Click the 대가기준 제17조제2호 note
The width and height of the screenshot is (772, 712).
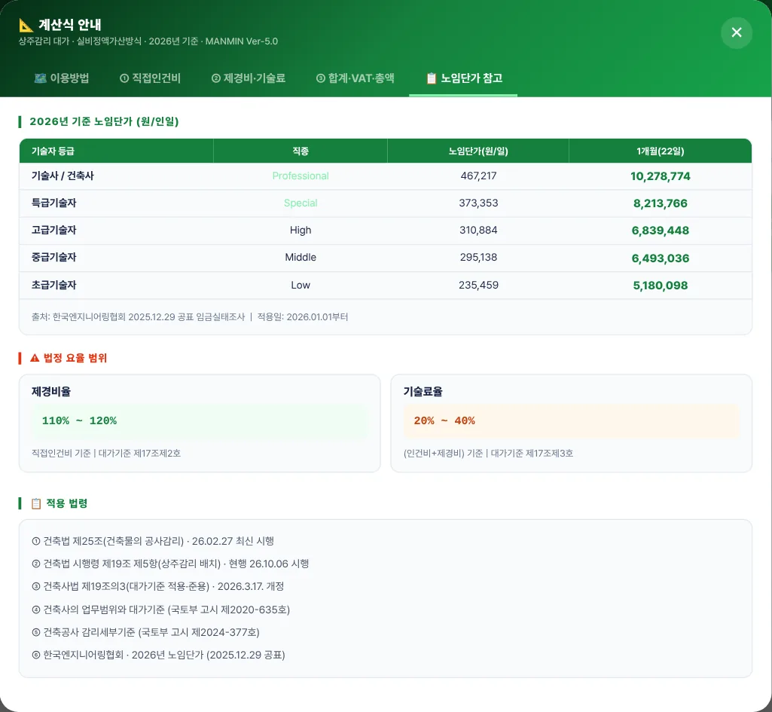[106, 453]
